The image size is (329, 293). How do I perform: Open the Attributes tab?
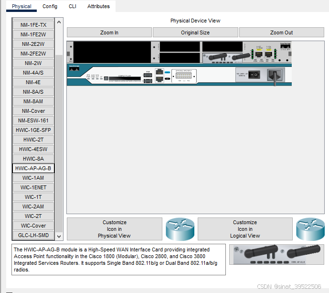(98, 6)
